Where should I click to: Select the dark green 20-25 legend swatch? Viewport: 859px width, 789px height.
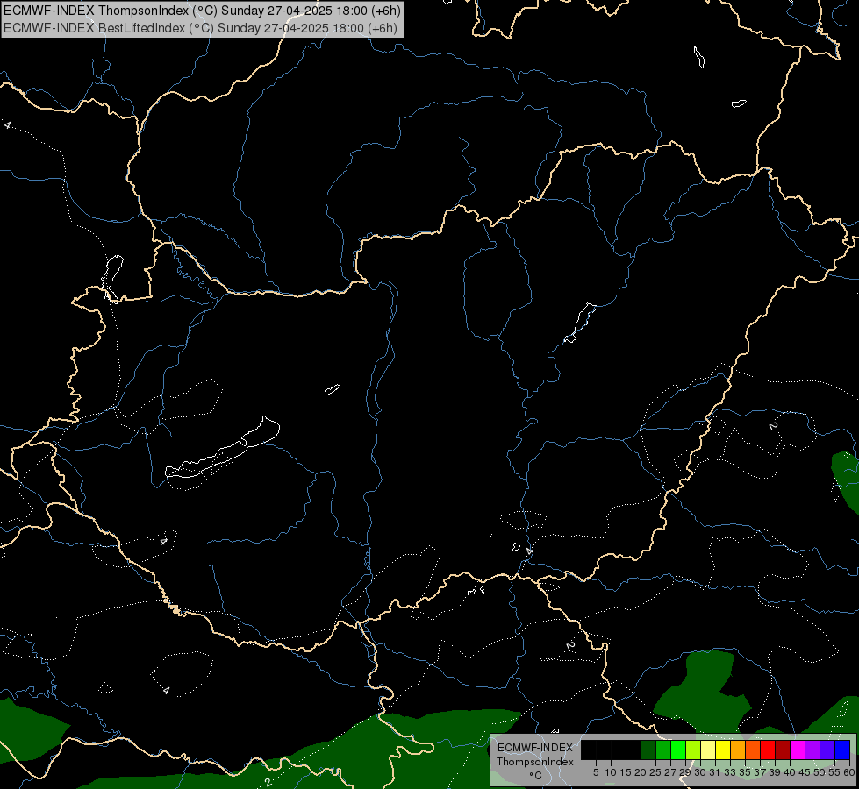coord(648,750)
